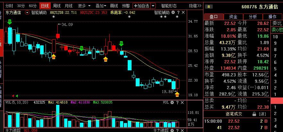Click the B buy signal at 19.86 low
This screenshot has width=283, height=132.
(177, 94)
